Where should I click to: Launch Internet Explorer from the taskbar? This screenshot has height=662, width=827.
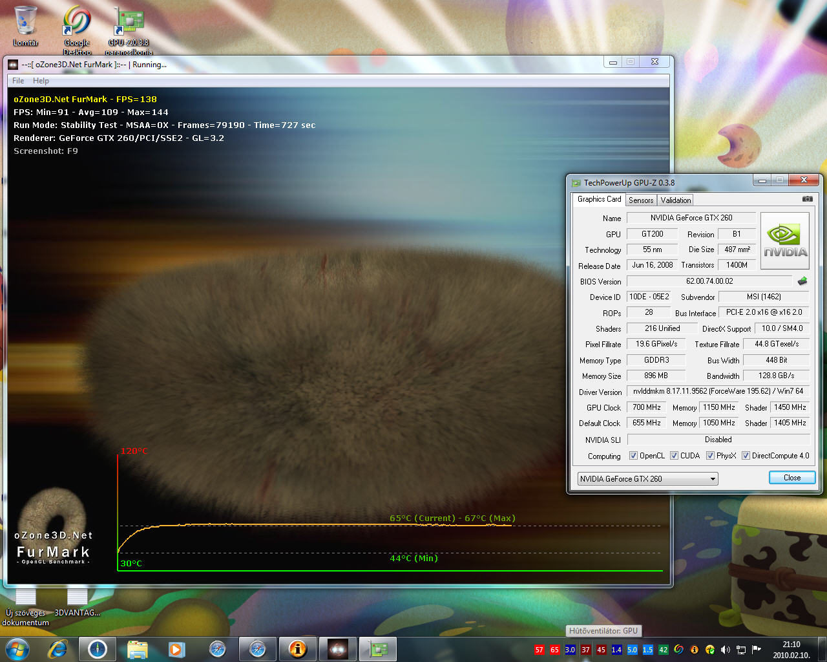pos(58,649)
